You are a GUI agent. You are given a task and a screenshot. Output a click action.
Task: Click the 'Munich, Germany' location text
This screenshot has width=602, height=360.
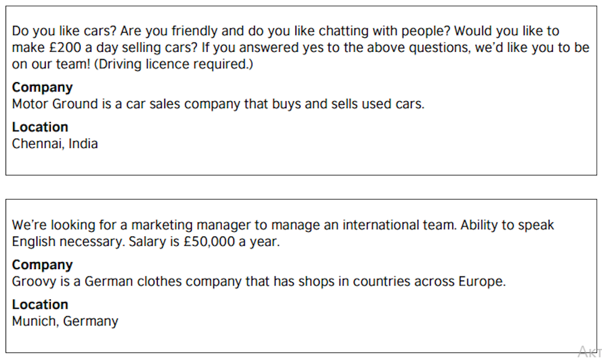tap(65, 321)
